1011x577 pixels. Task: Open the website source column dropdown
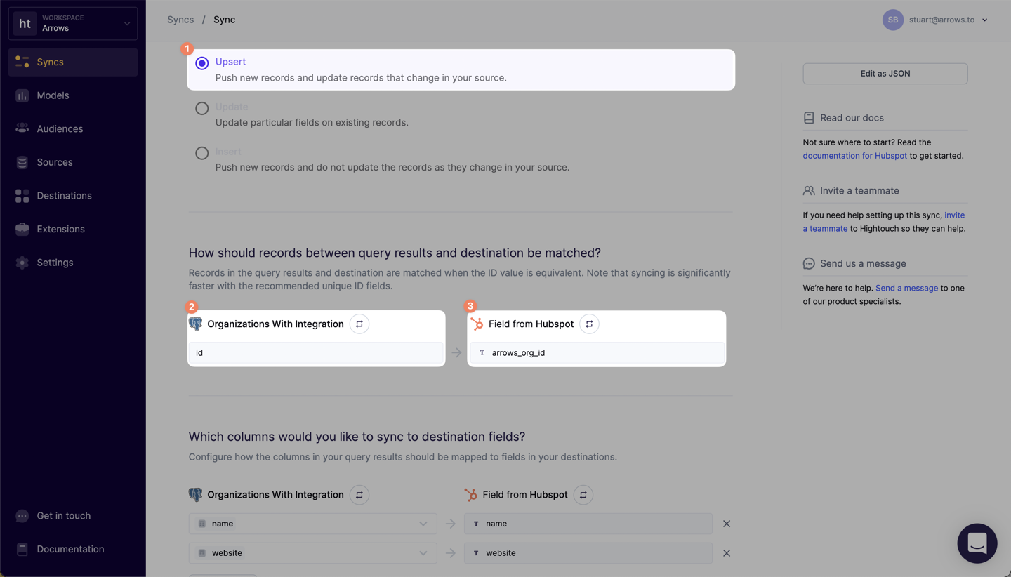coord(312,553)
